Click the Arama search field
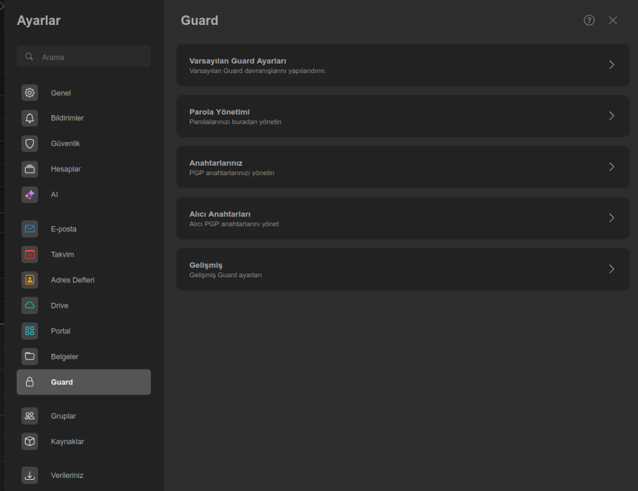Image resolution: width=638 pixels, height=491 pixels. tap(90, 57)
